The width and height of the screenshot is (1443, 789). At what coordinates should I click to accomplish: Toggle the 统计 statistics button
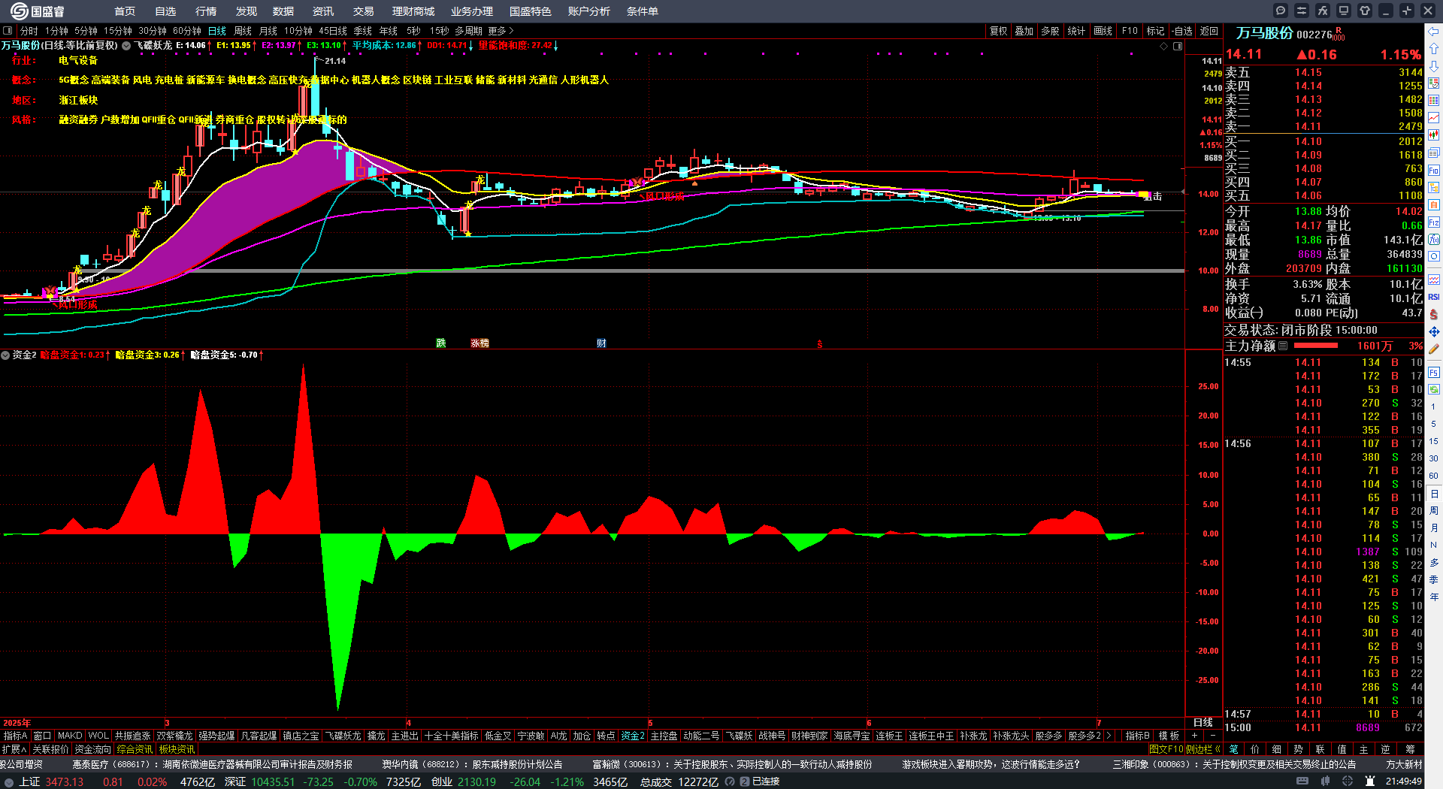point(1076,31)
